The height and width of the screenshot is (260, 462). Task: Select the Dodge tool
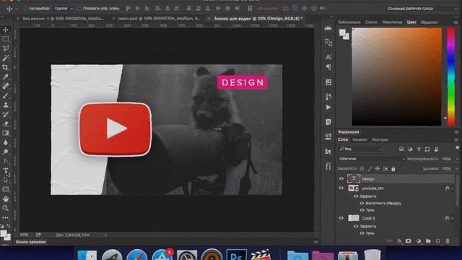5,152
